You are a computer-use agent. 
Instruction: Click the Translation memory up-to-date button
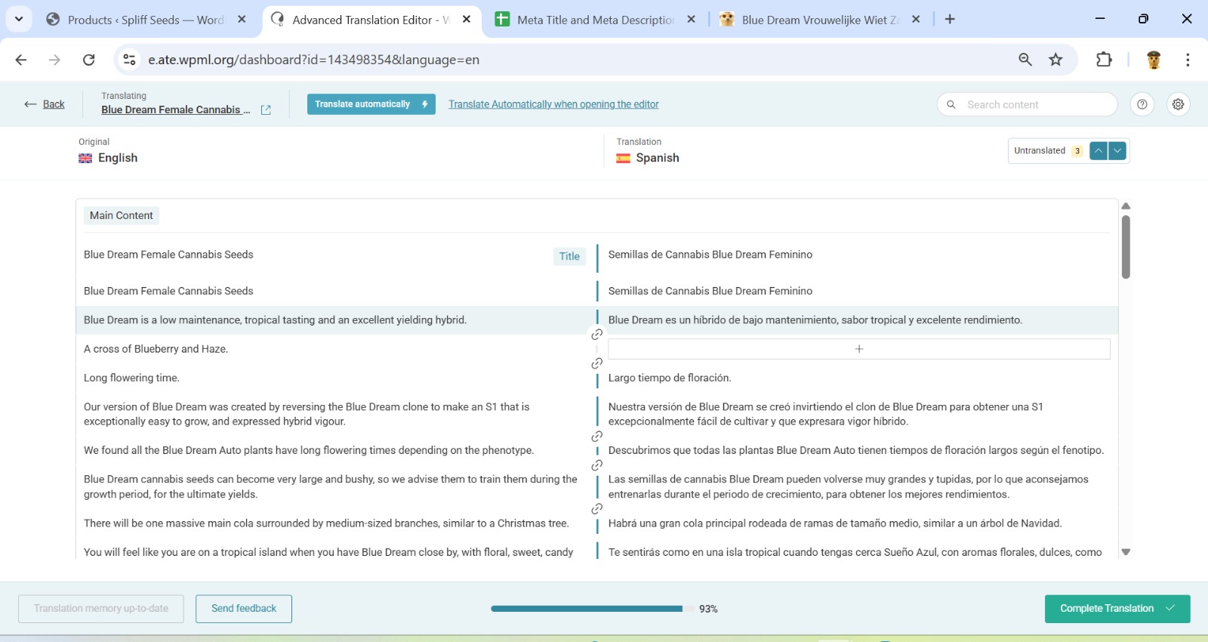[x=101, y=609]
